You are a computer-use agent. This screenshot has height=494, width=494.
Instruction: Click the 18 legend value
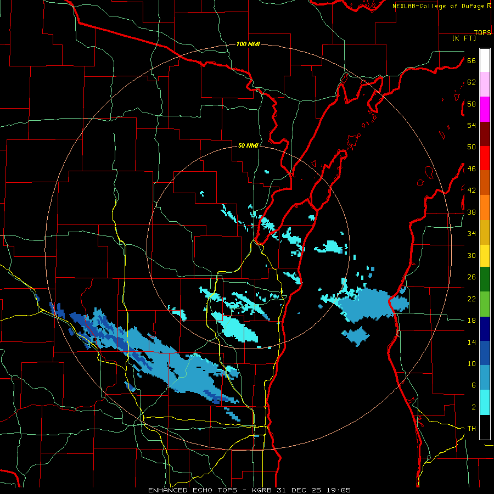(x=471, y=321)
